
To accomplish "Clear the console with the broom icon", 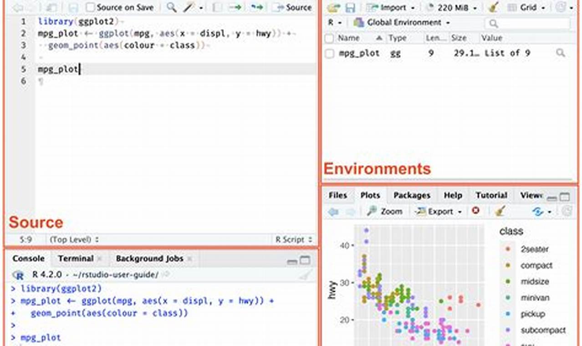I will pos(306,275).
